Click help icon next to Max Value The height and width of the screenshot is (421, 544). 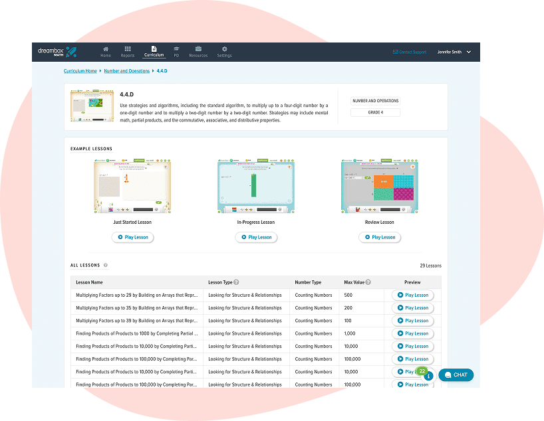click(x=368, y=282)
